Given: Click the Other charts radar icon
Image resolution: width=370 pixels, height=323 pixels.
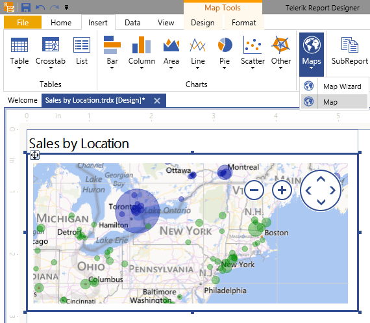Looking at the screenshot, I should 280,44.
